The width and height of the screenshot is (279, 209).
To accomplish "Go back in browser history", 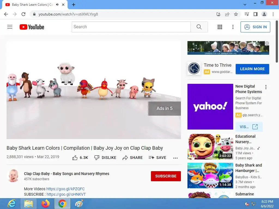I will (x=6, y=14).
